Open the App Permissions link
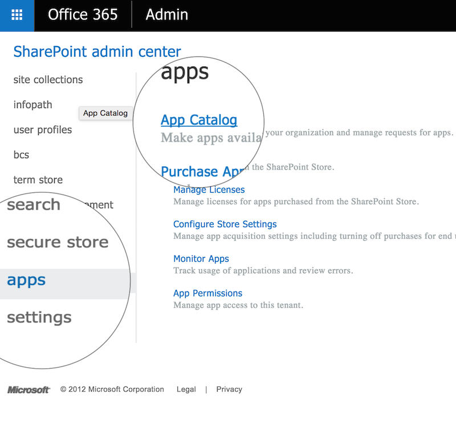This screenshot has height=425, width=456. point(208,293)
